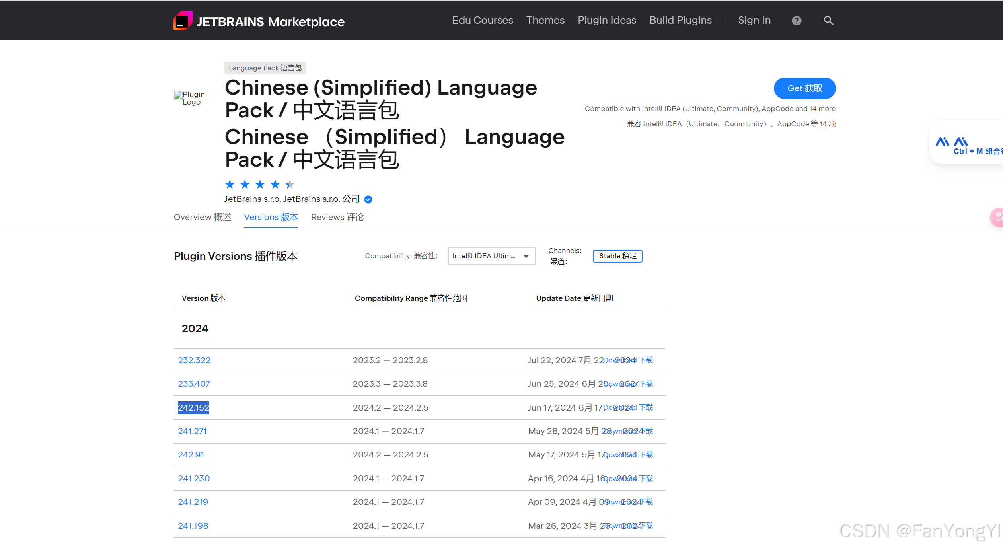The image size is (1003, 547).
Task: Click Sign In in header
Action: (x=754, y=20)
